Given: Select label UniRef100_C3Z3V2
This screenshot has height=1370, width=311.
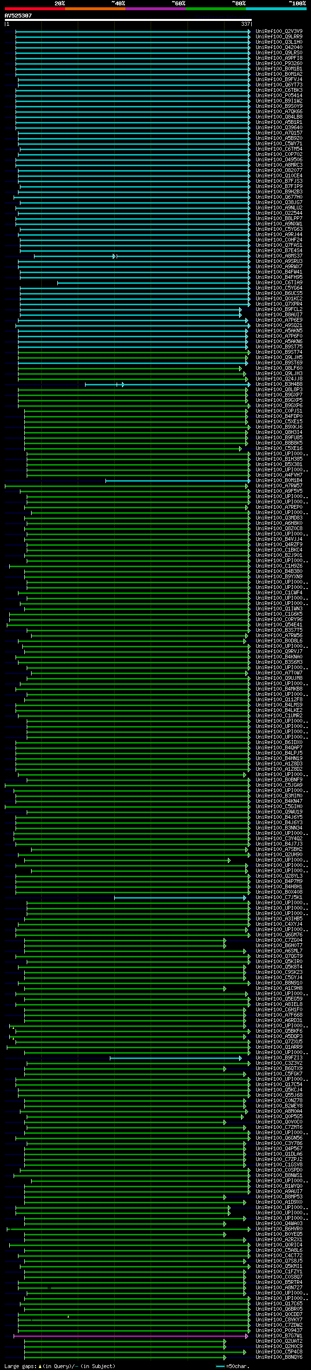Looking at the screenshot, I should [x=279, y=1064].
